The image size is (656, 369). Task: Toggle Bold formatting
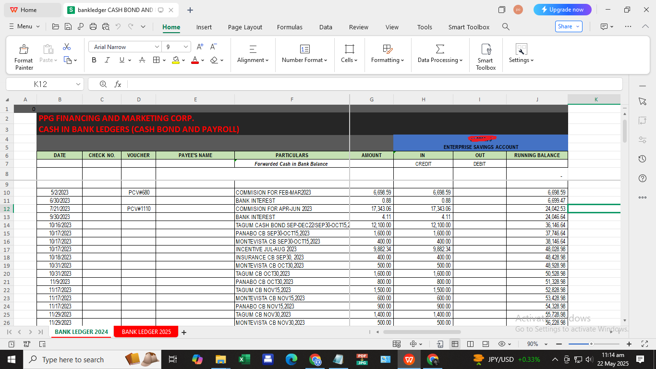[94, 60]
